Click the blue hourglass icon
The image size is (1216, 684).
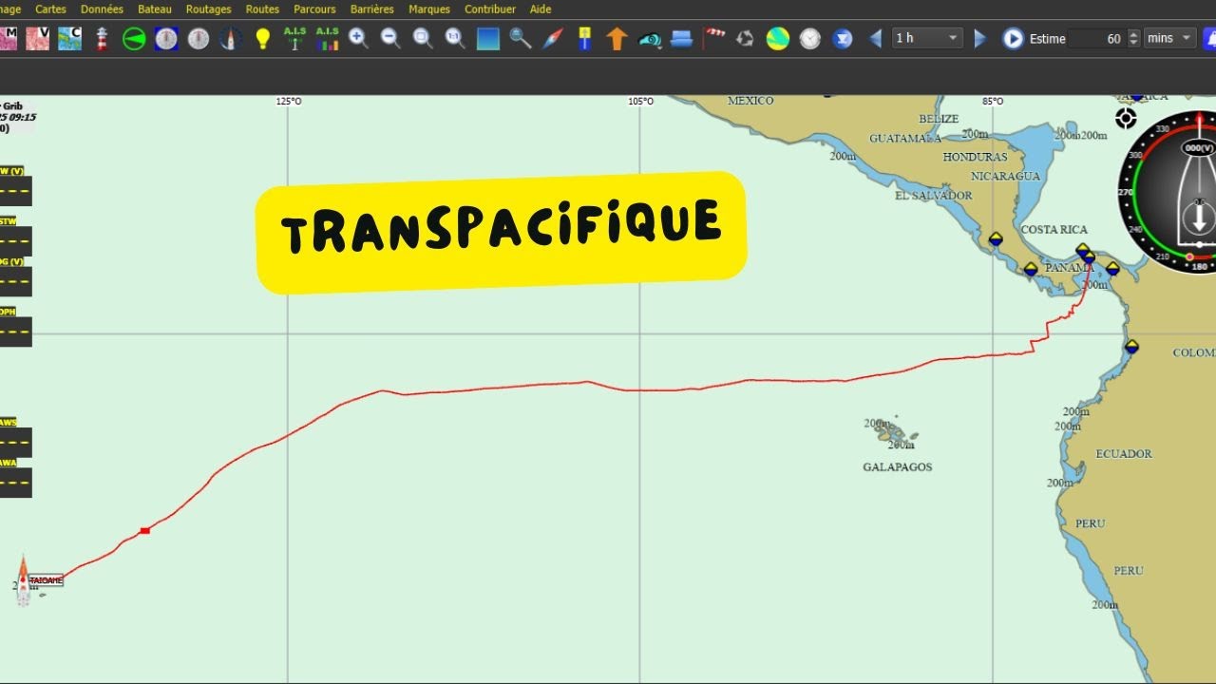point(843,38)
